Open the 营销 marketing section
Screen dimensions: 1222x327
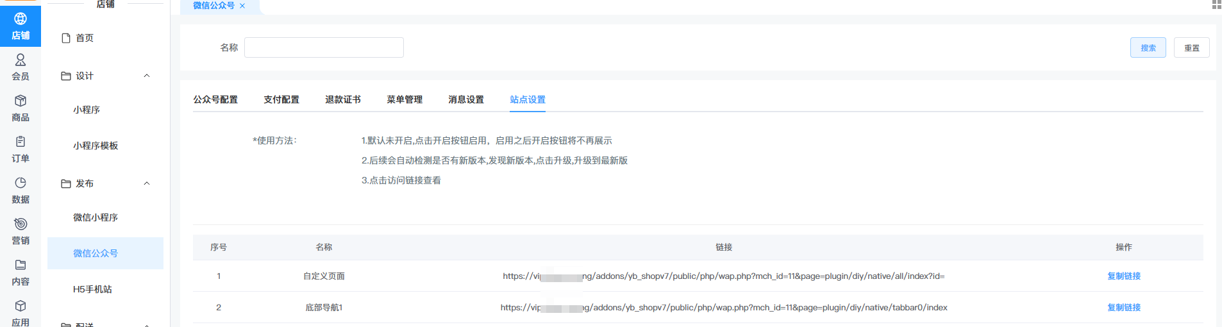(x=21, y=231)
